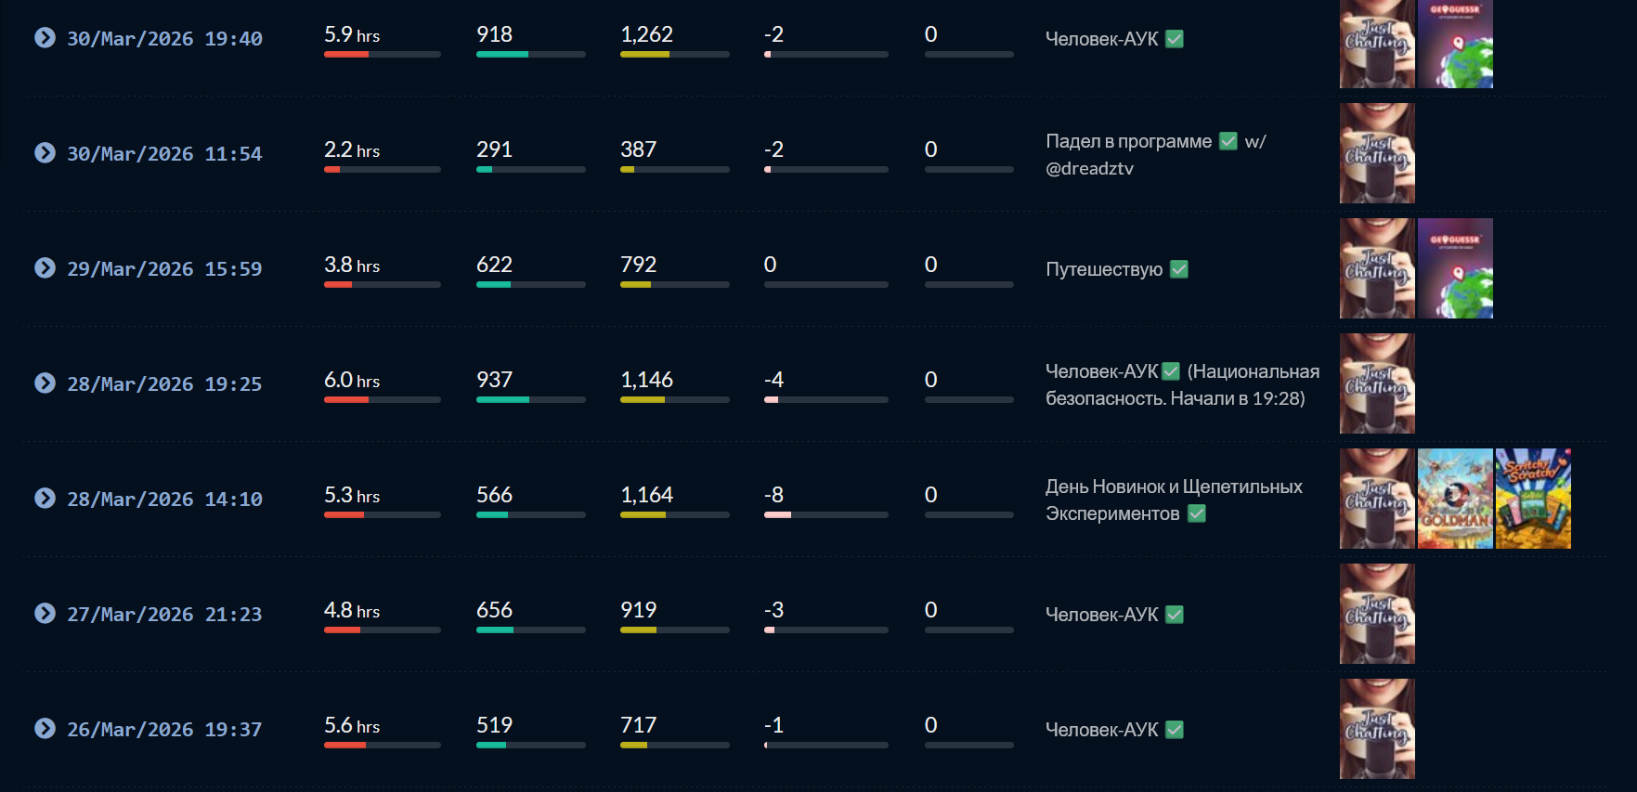The width and height of the screenshot is (1637, 792).
Task: Click the 1,262 peak viewers yellow bar
Action: coord(675,55)
